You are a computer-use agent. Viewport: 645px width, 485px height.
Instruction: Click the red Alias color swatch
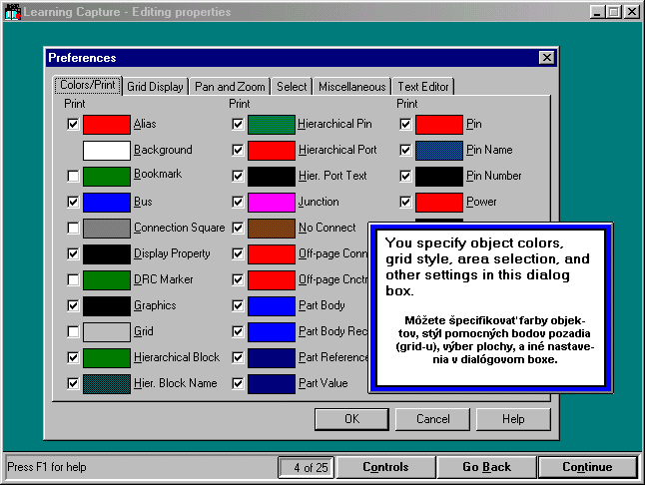pyautogui.click(x=106, y=125)
